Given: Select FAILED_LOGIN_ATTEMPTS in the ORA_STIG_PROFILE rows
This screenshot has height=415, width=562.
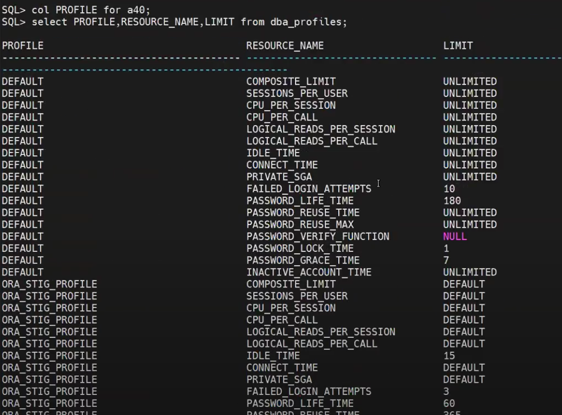Looking at the screenshot, I should 309,392.
